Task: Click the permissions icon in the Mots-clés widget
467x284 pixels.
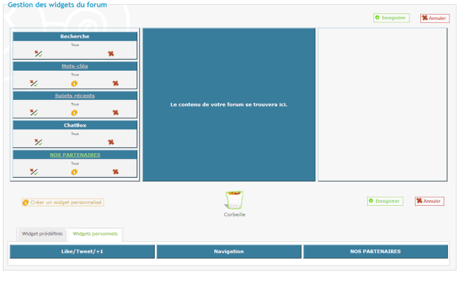Action: pyautogui.click(x=34, y=83)
